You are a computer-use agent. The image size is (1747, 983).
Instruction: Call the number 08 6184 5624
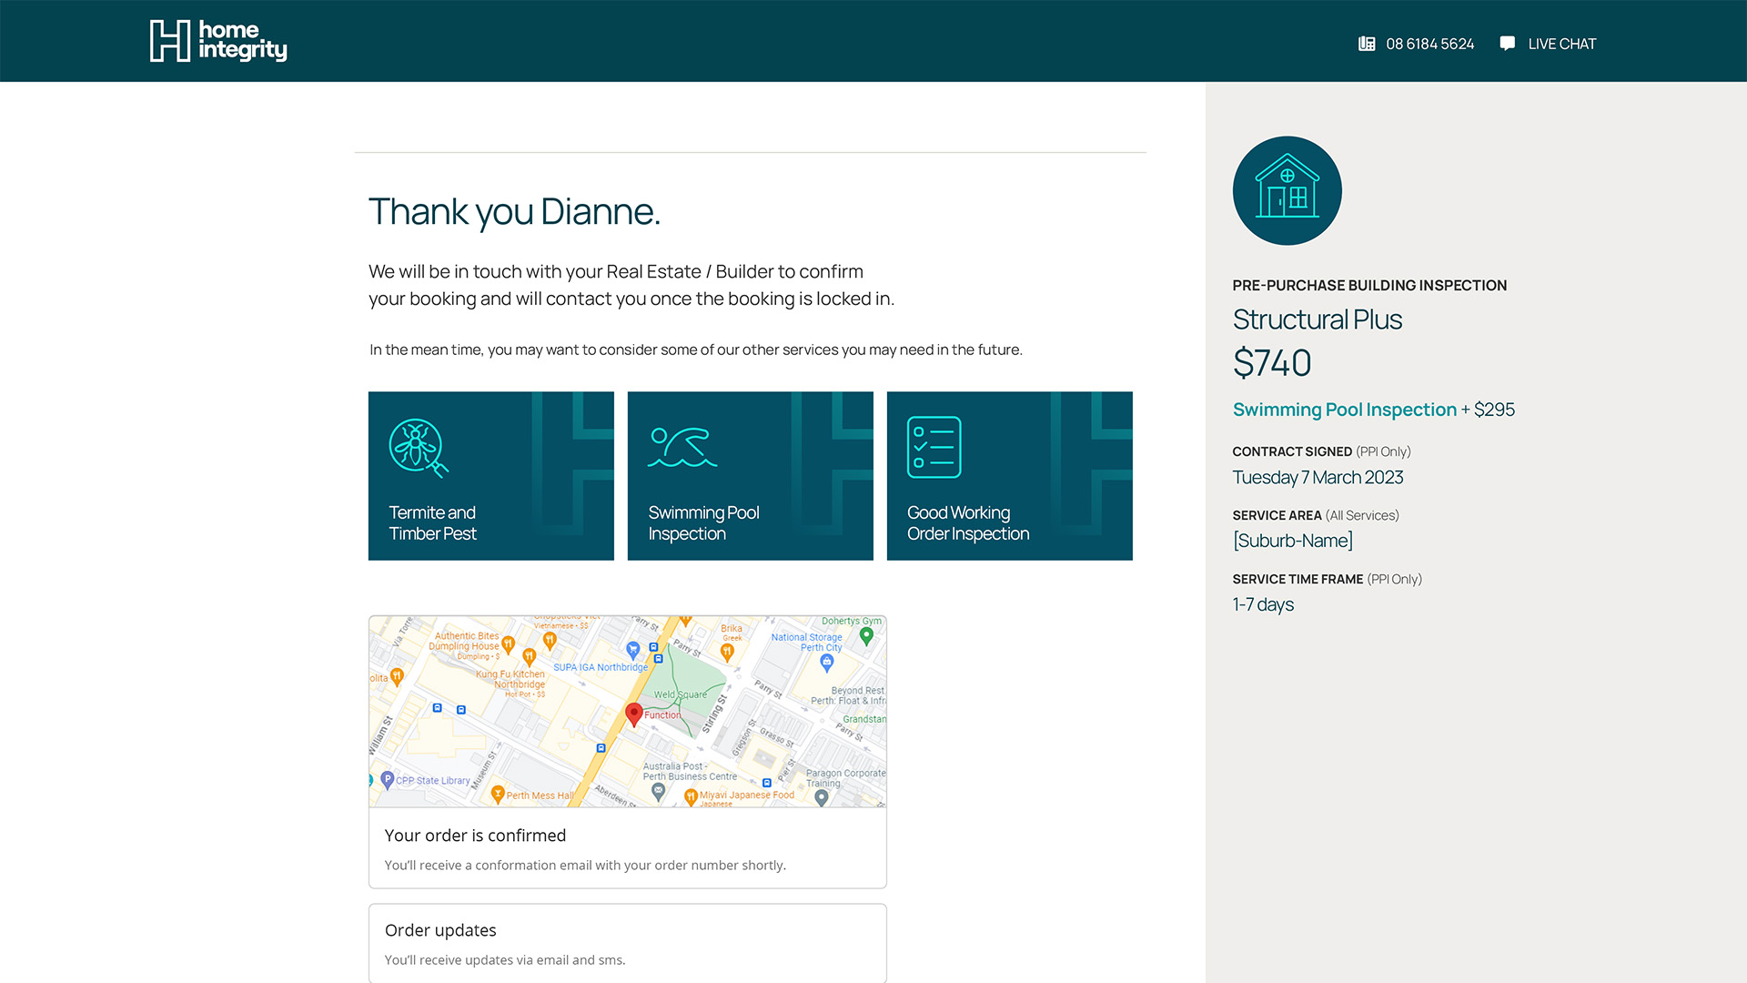pos(1429,44)
